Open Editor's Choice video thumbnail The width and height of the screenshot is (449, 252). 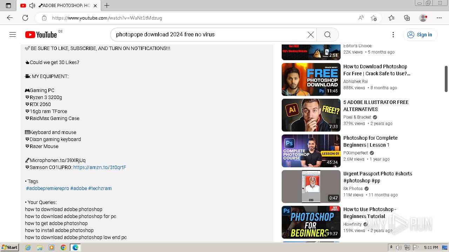(x=311, y=52)
